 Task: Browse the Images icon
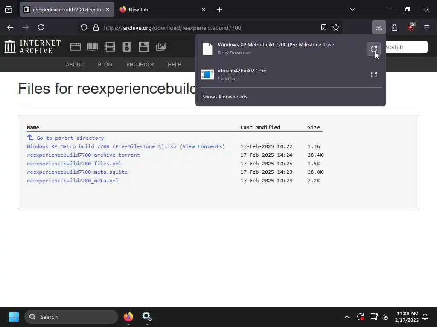(161, 47)
